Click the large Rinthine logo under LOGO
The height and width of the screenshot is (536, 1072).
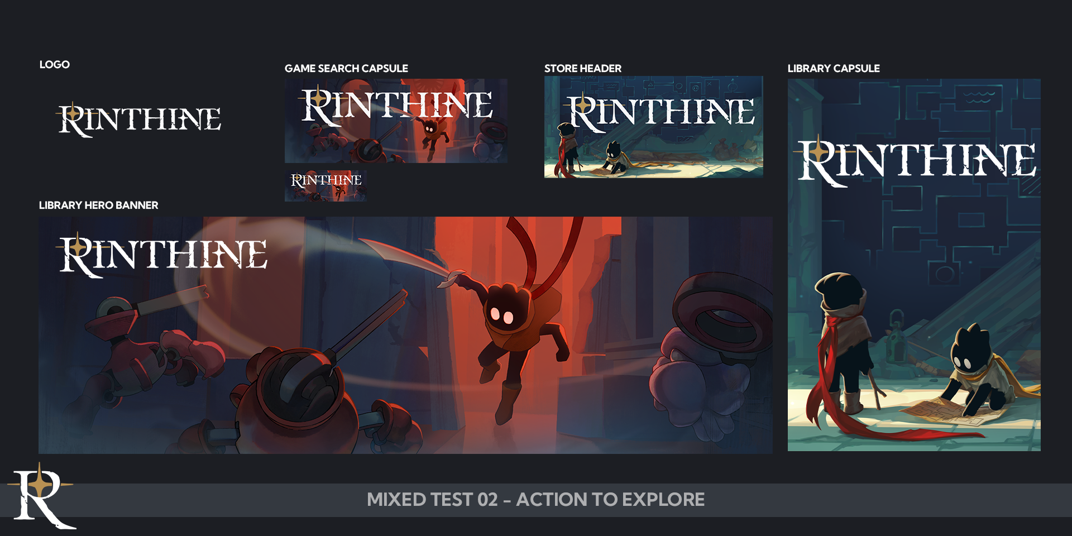click(138, 119)
